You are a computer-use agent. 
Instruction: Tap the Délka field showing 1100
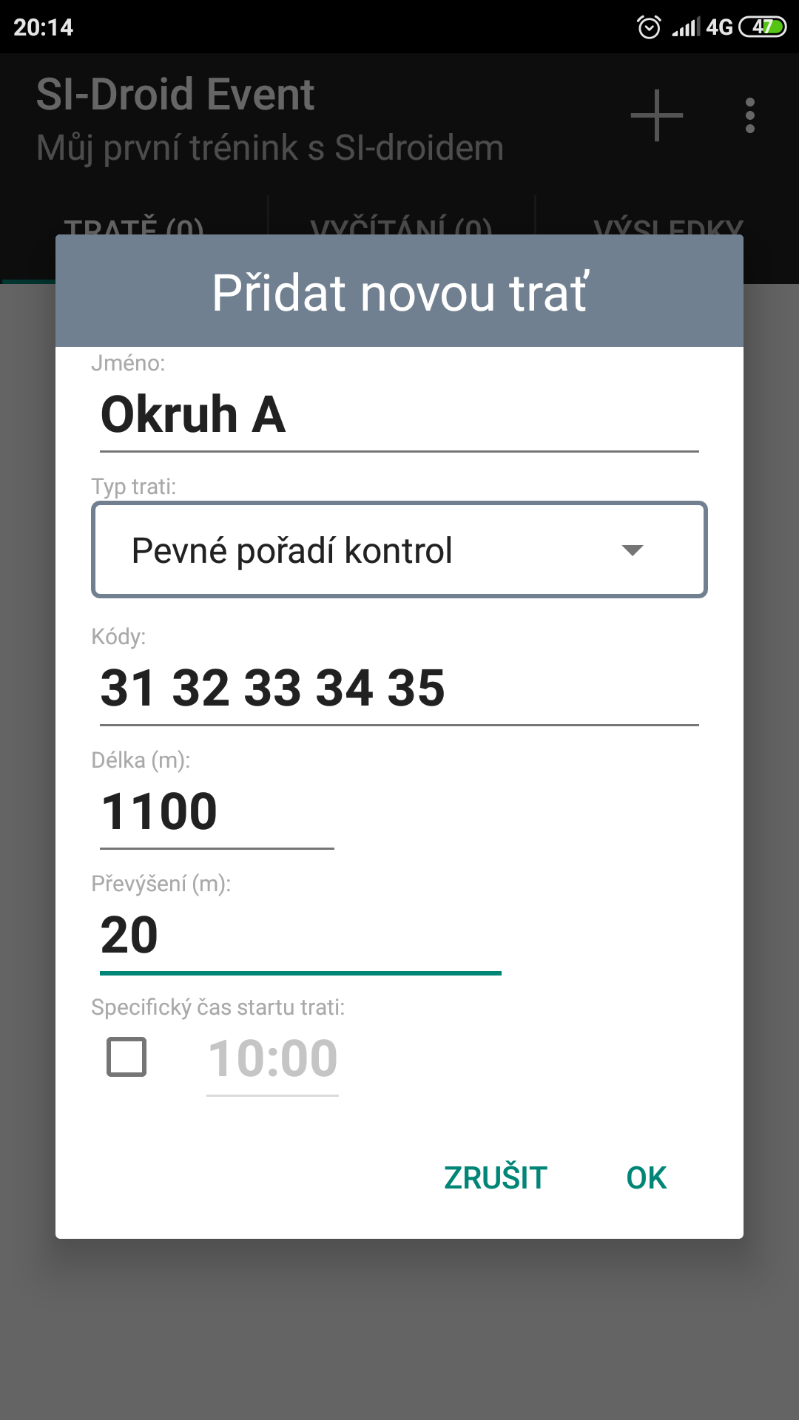coord(217,812)
